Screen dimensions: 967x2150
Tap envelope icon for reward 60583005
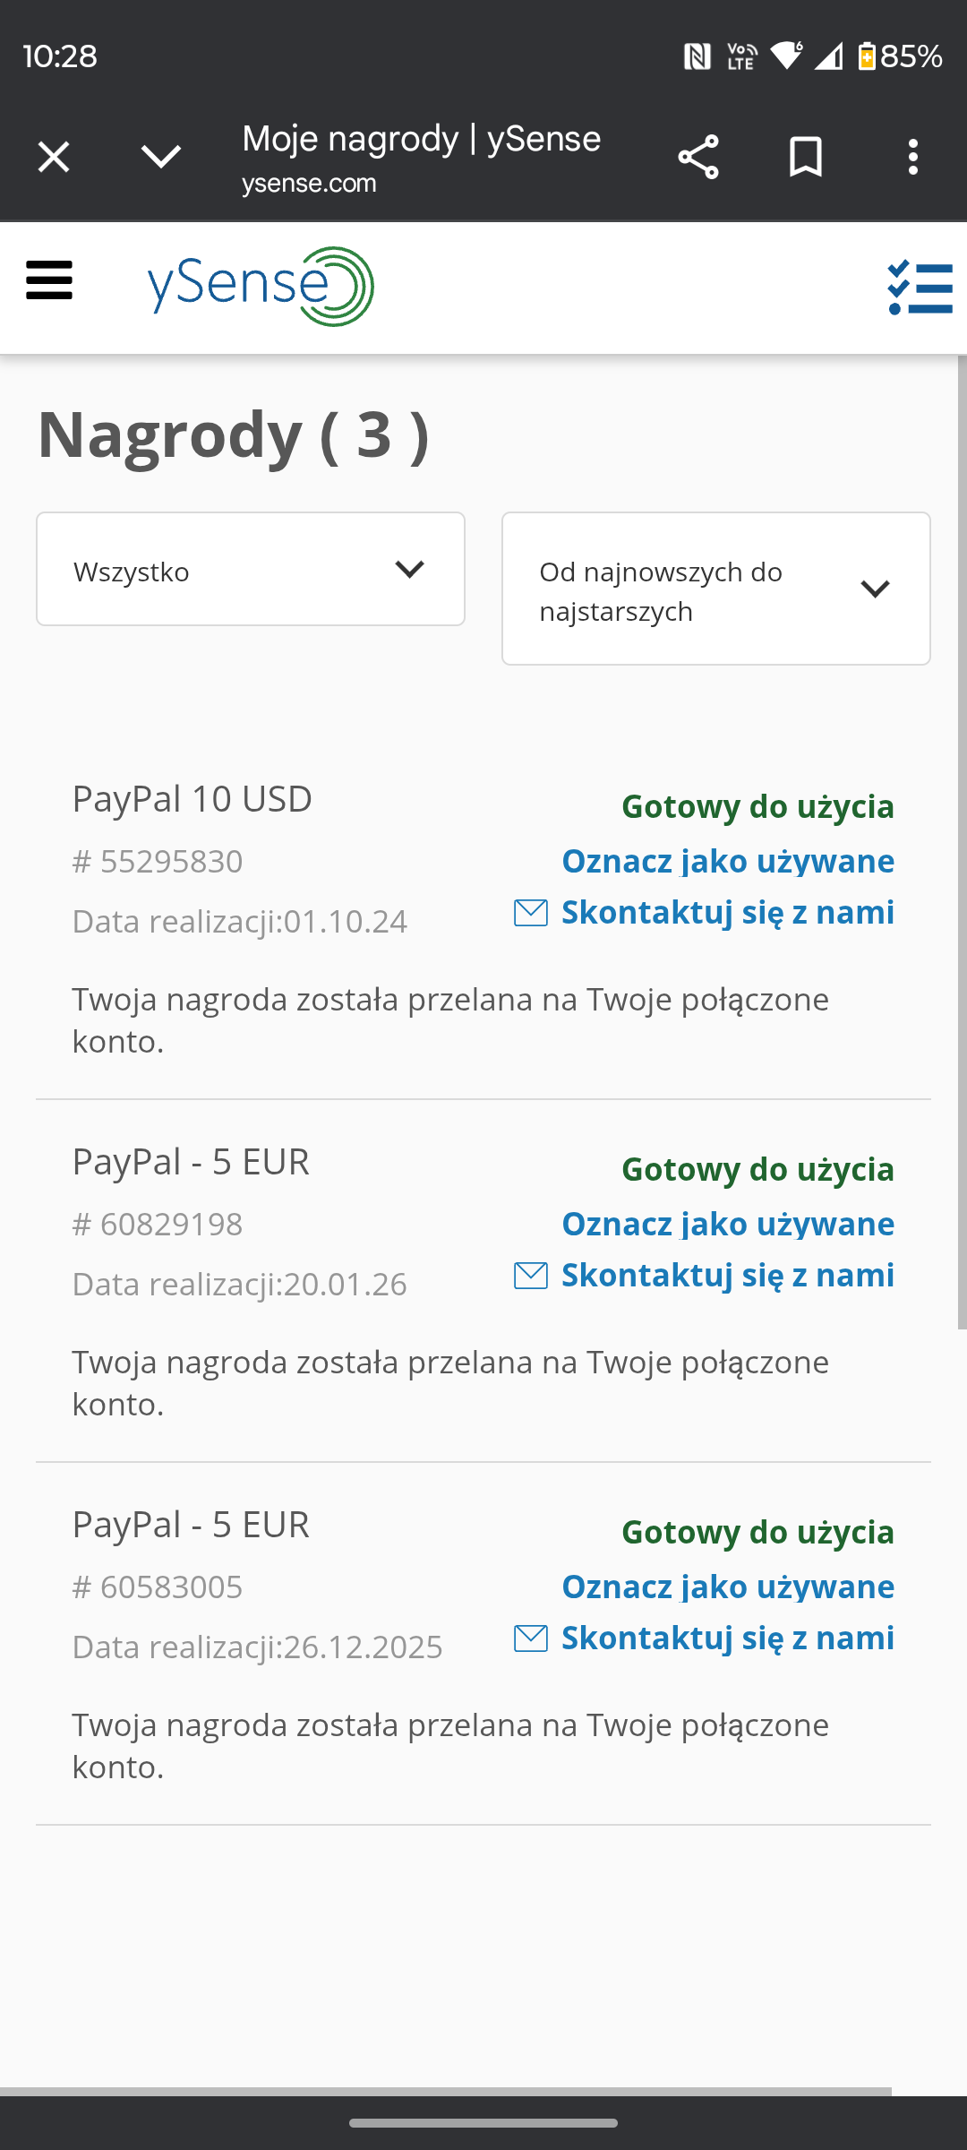531,1638
